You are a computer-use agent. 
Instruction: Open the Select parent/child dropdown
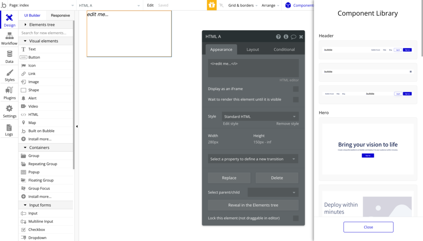[x=273, y=192]
